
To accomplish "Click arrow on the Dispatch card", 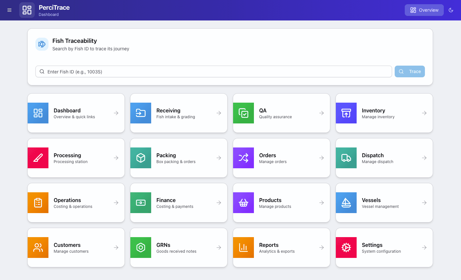I will coord(424,158).
